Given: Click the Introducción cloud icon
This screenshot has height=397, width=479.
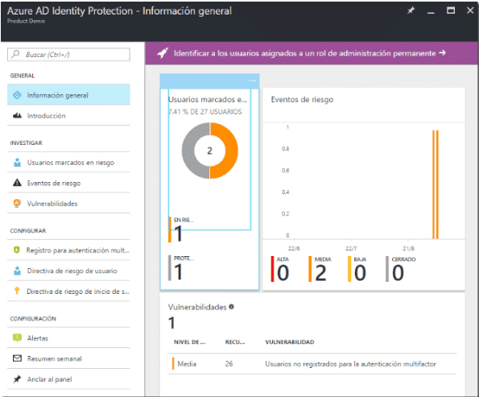Looking at the screenshot, I should pyautogui.click(x=18, y=115).
